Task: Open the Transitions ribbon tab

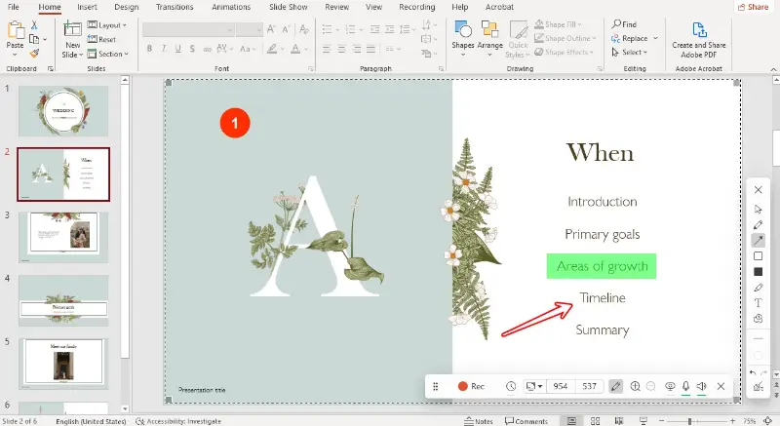Action: pos(175,7)
